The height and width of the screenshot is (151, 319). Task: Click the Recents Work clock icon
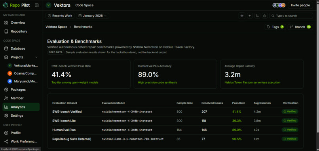(49, 16)
